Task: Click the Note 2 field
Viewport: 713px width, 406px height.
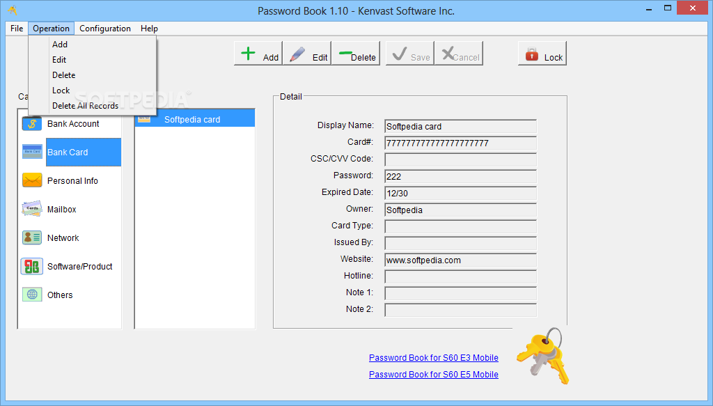Action: (x=460, y=310)
